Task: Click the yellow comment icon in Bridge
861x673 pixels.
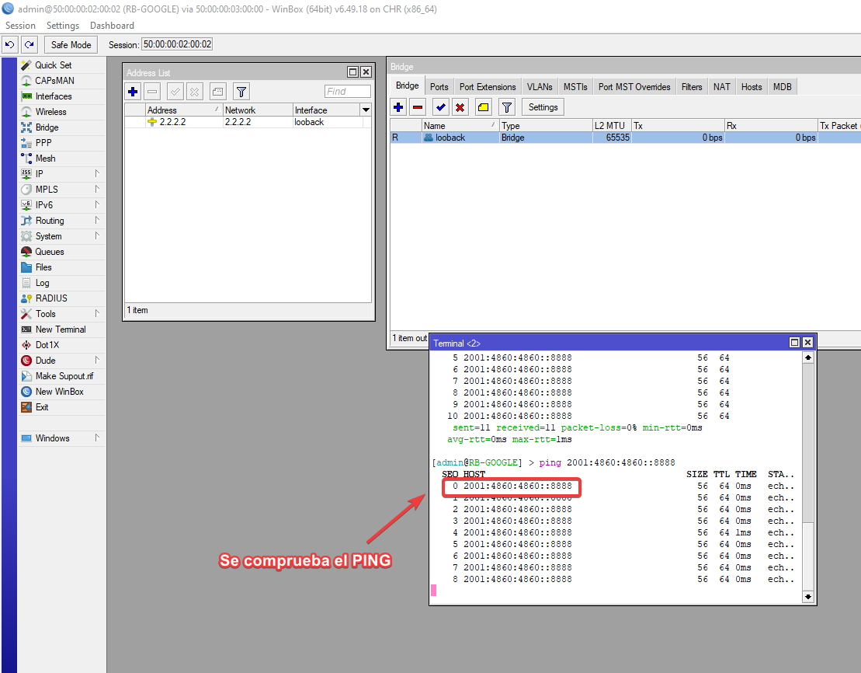Action: click(x=483, y=107)
